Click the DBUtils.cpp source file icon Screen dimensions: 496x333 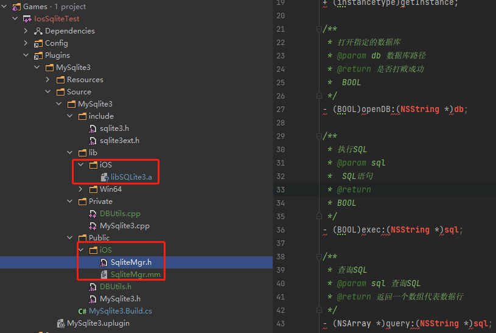[x=93, y=214]
